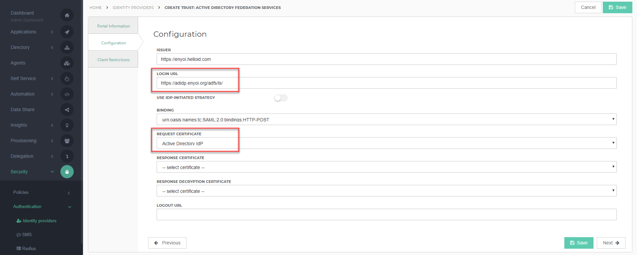Screen dimensions: 637x255
Task: Expand the Delegation menu chevron
Action: (x=52, y=156)
